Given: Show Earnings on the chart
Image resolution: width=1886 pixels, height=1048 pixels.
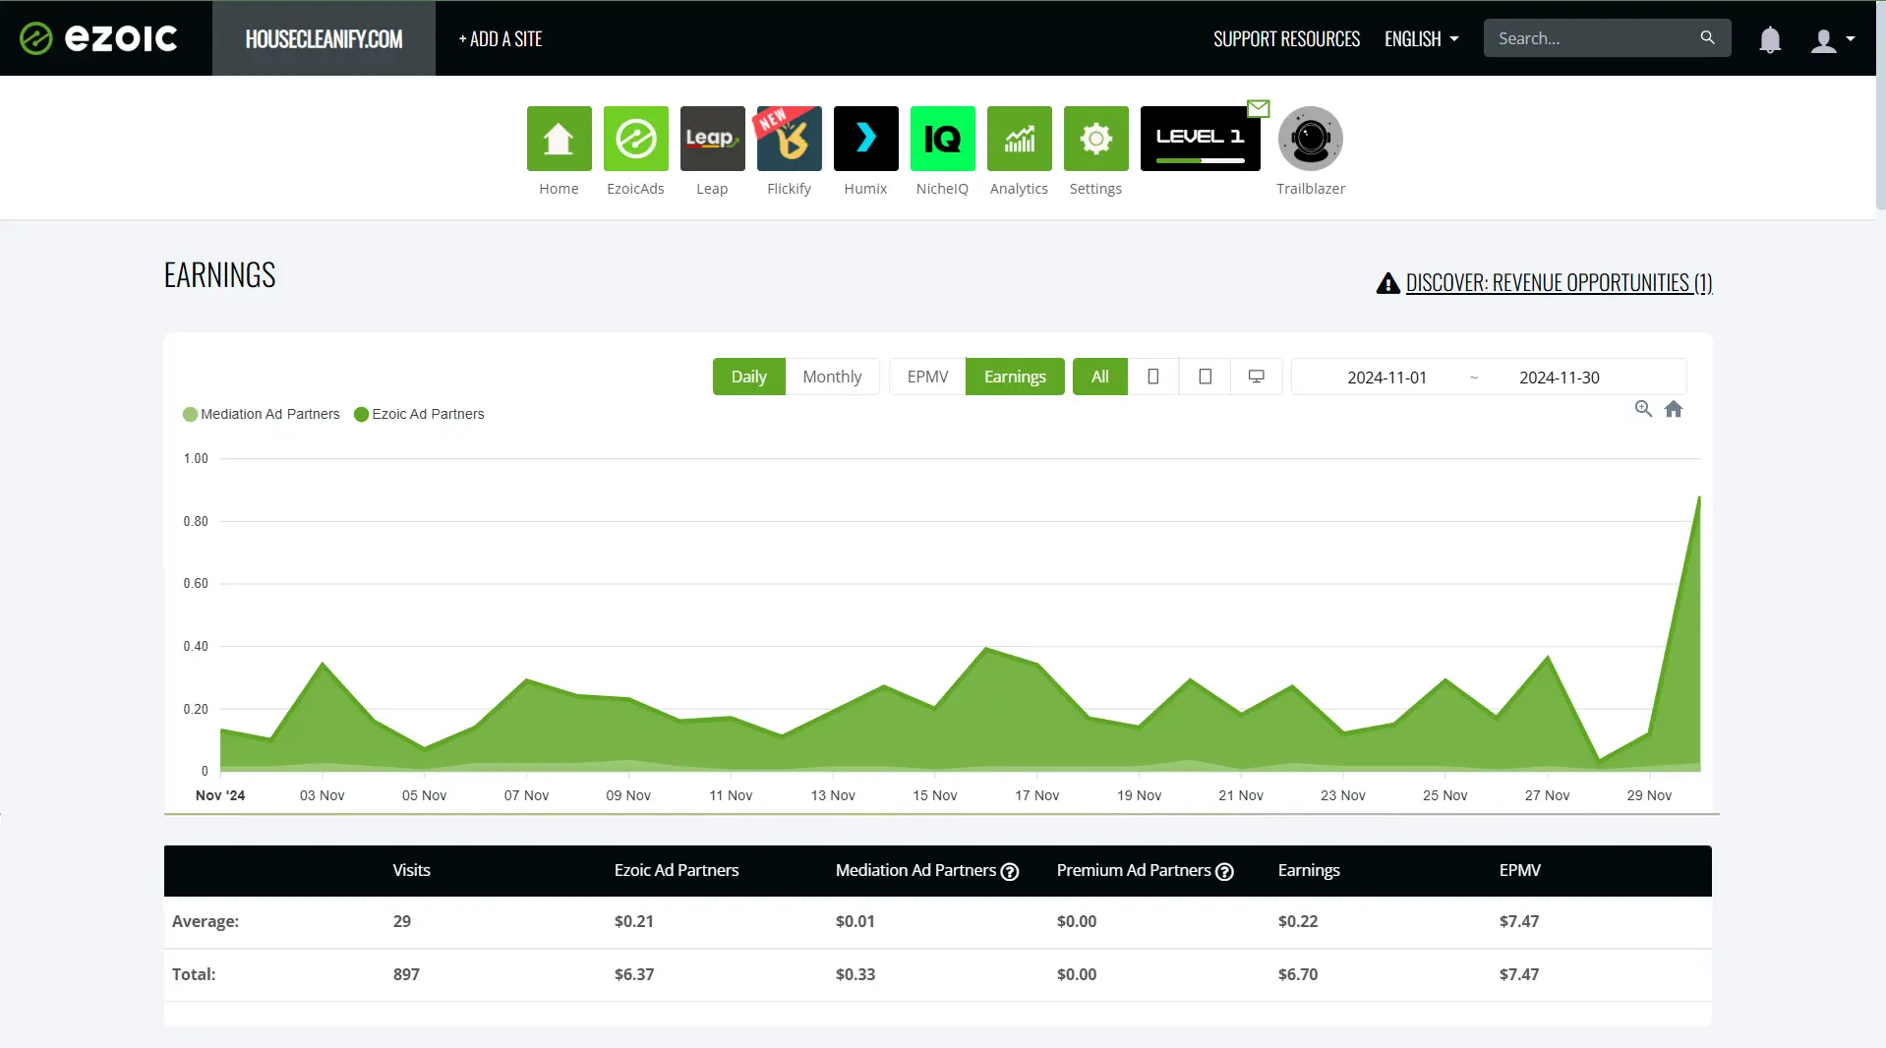Looking at the screenshot, I should pyautogui.click(x=1015, y=377).
